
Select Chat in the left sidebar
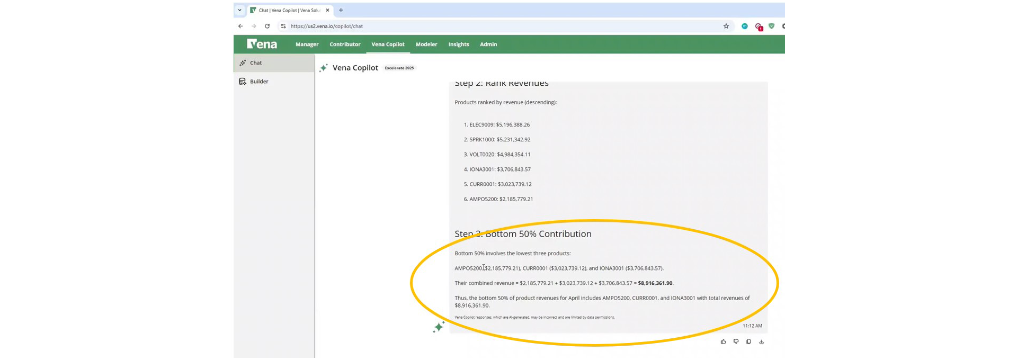[x=274, y=63]
